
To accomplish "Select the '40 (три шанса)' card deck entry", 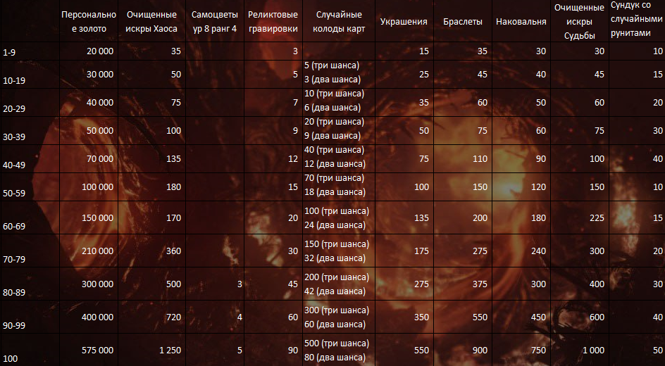I will (x=334, y=149).
